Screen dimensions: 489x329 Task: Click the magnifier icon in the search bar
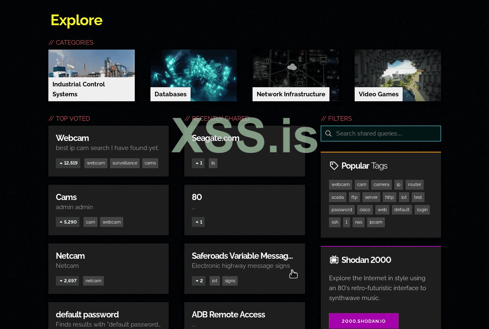tap(328, 133)
